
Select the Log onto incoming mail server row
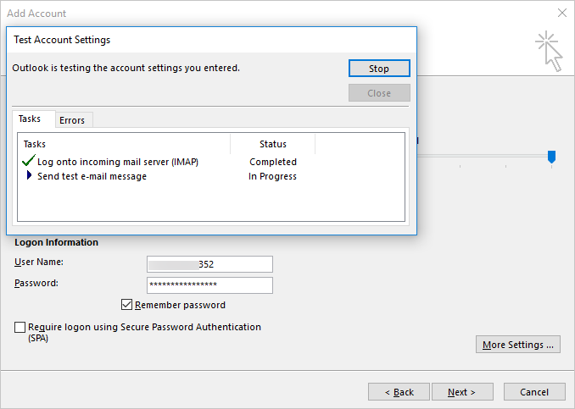coord(118,161)
